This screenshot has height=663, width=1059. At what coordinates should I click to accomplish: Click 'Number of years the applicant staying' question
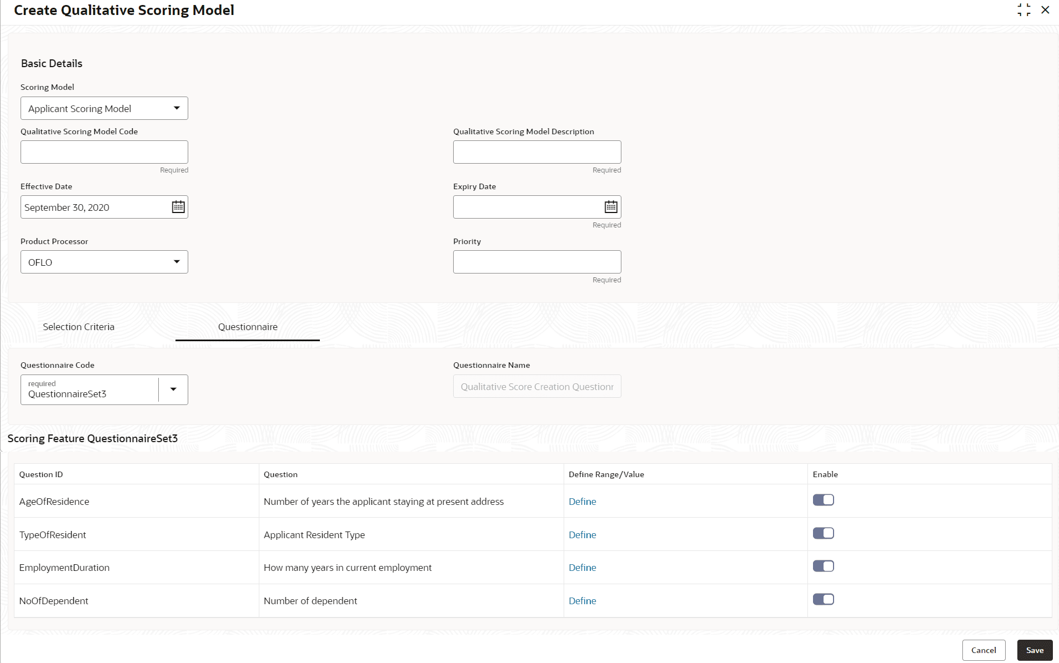(384, 502)
